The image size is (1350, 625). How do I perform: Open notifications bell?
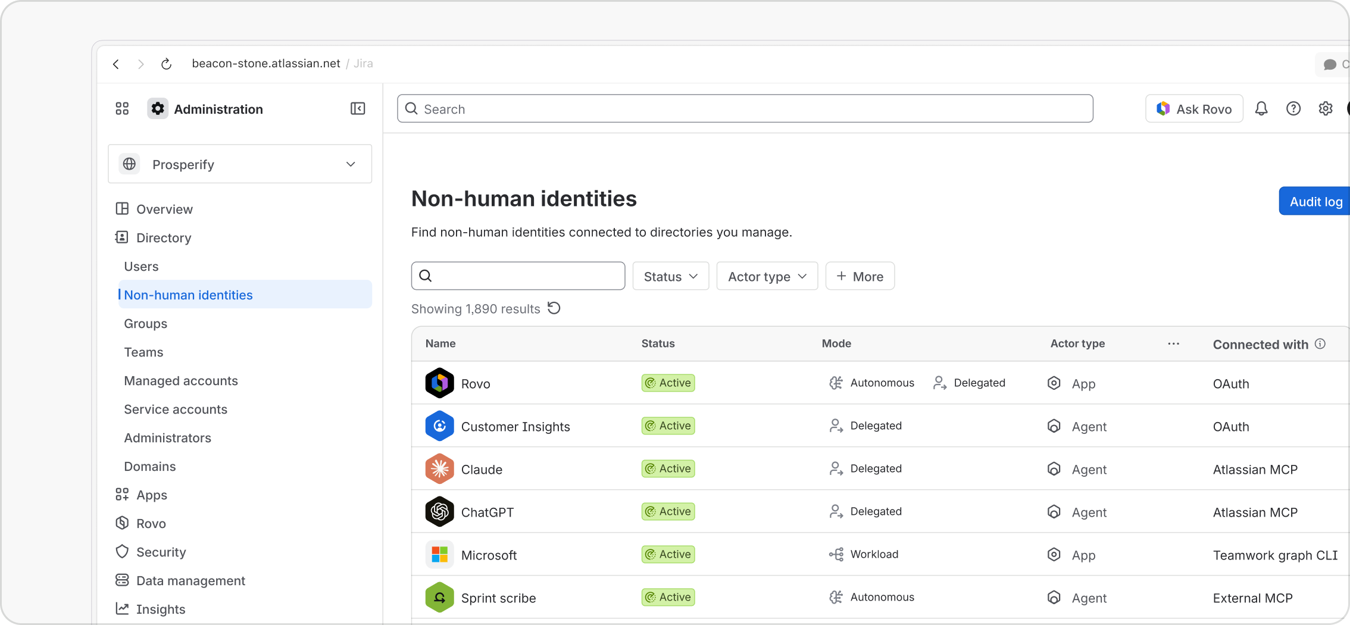click(1261, 108)
